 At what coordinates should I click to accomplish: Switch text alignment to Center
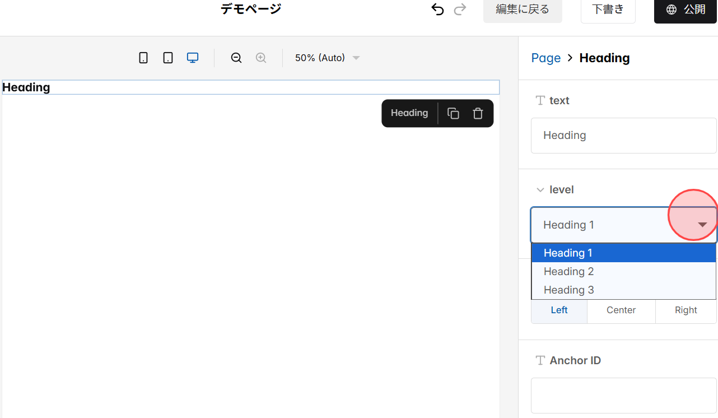pos(621,310)
